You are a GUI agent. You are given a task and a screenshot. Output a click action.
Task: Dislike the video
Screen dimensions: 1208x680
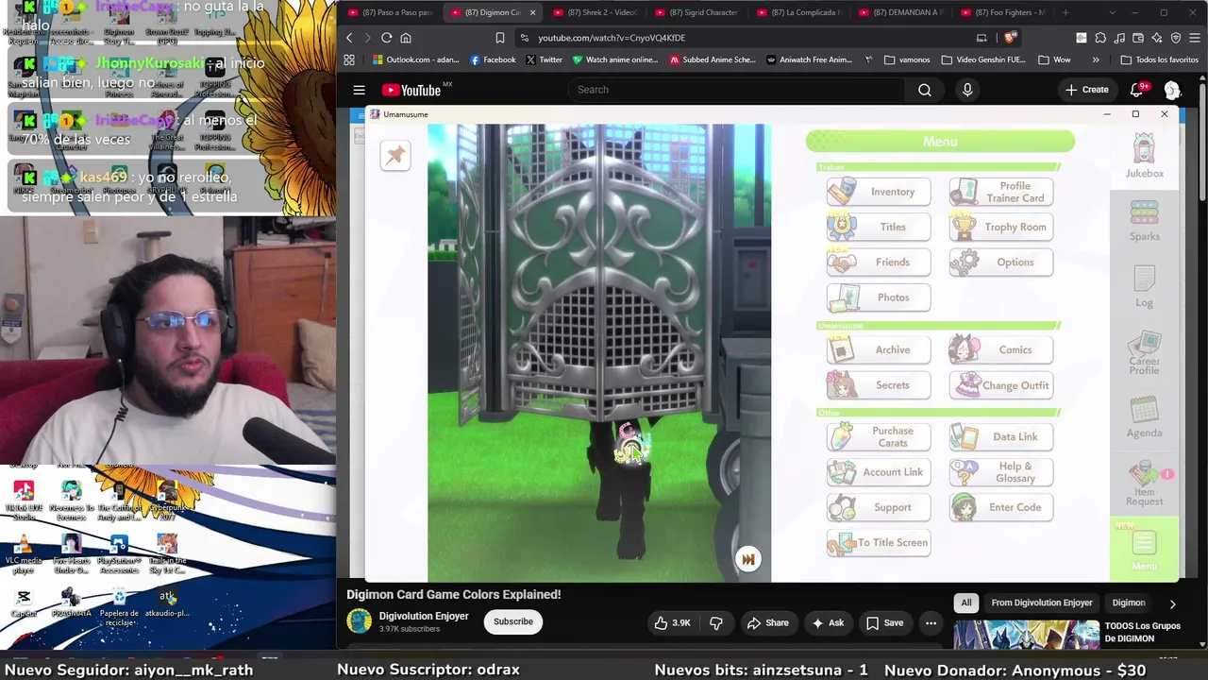click(716, 623)
